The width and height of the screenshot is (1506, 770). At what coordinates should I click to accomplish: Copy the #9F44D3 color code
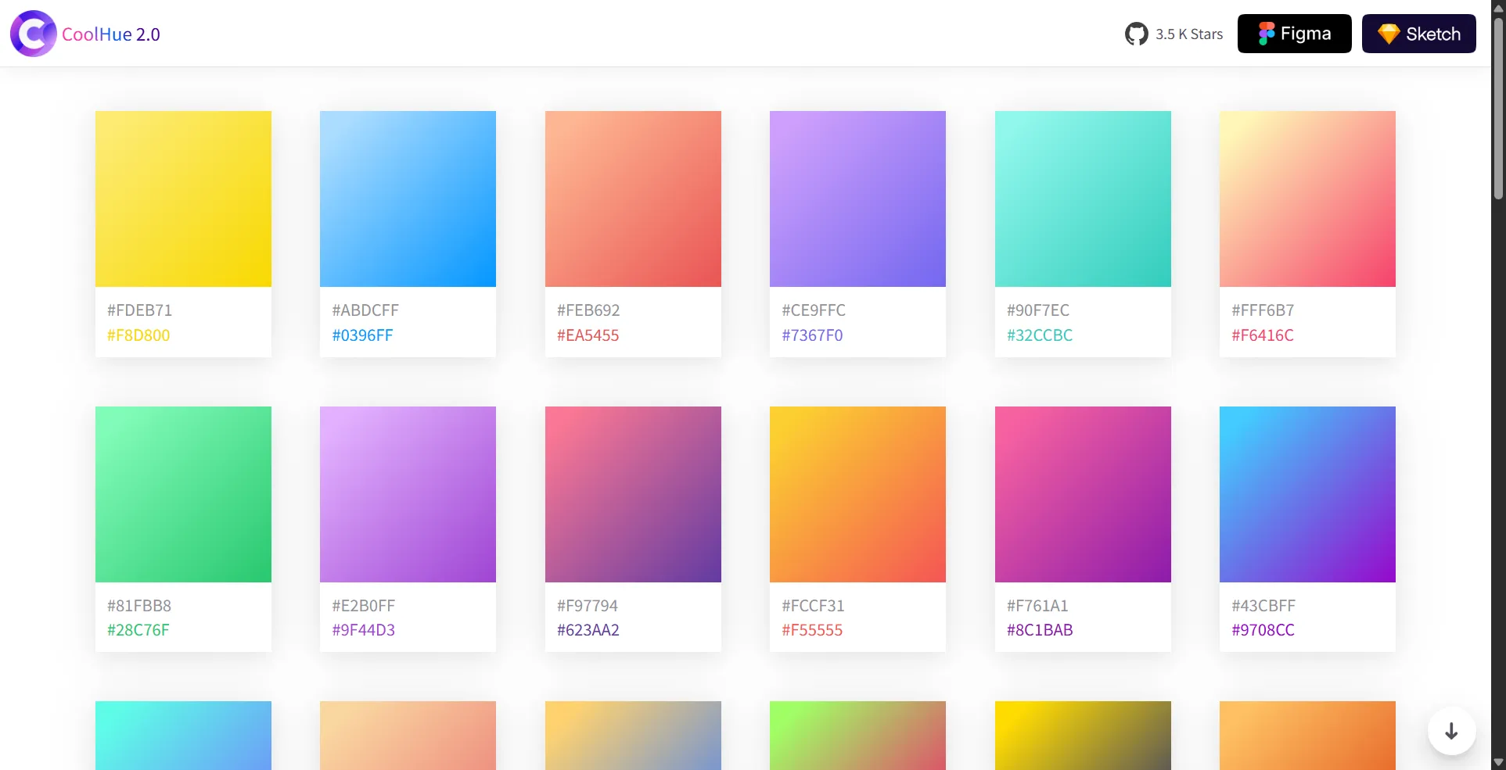tap(363, 630)
